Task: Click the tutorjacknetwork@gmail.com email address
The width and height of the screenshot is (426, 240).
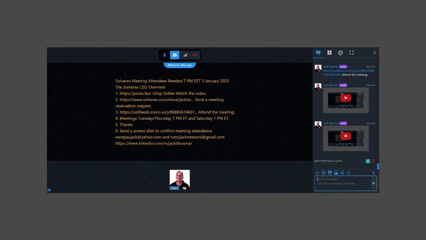Action: point(198,137)
